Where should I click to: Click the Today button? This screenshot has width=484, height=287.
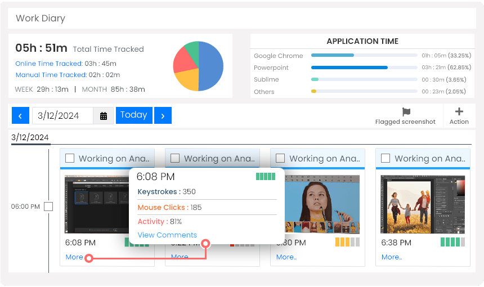pos(134,115)
